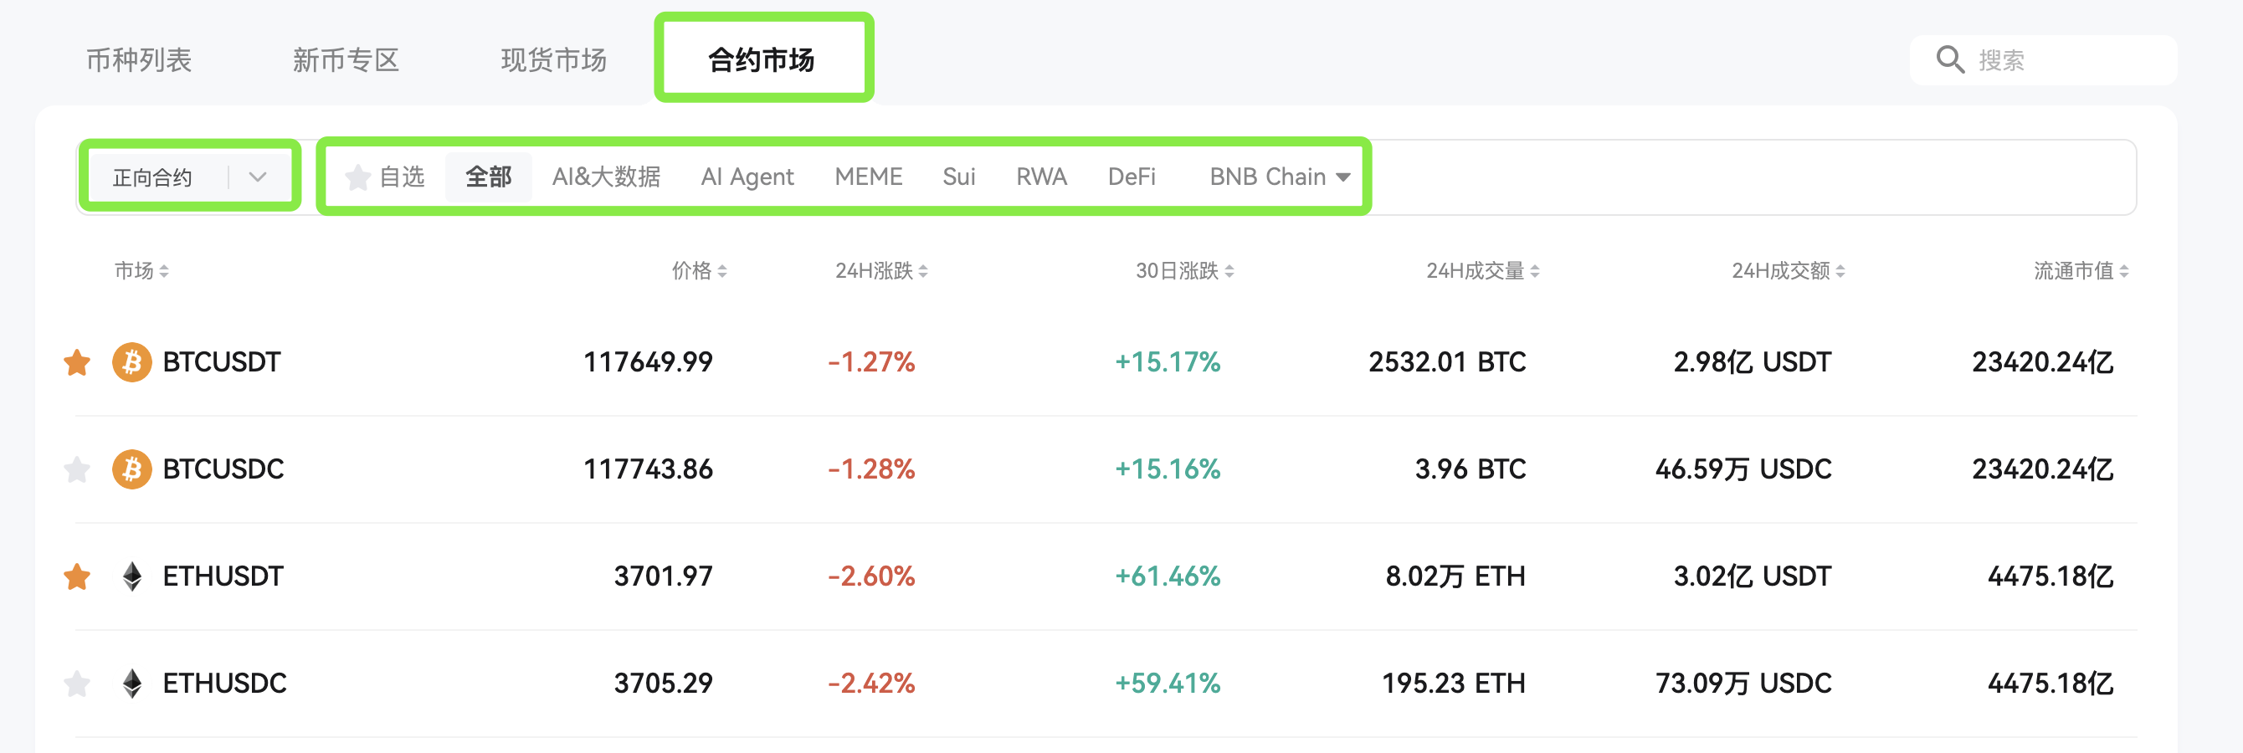Viewport: 2243px width, 753px height.
Task: Click the 2.98亿 USDT turnover cell
Action: [x=1752, y=362]
